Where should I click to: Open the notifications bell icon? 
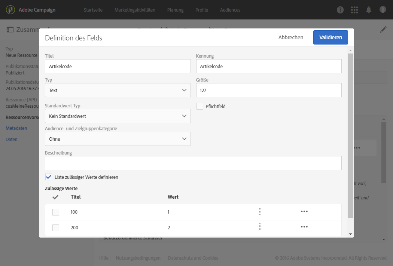click(x=369, y=10)
